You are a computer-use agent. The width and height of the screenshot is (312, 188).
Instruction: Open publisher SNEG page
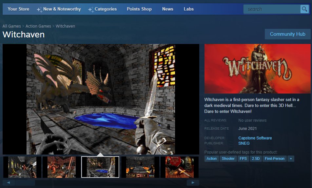click(x=244, y=143)
